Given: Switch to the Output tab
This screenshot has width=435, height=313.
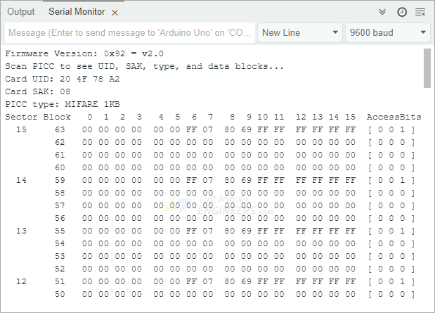Looking at the screenshot, I should pyautogui.click(x=21, y=12).
